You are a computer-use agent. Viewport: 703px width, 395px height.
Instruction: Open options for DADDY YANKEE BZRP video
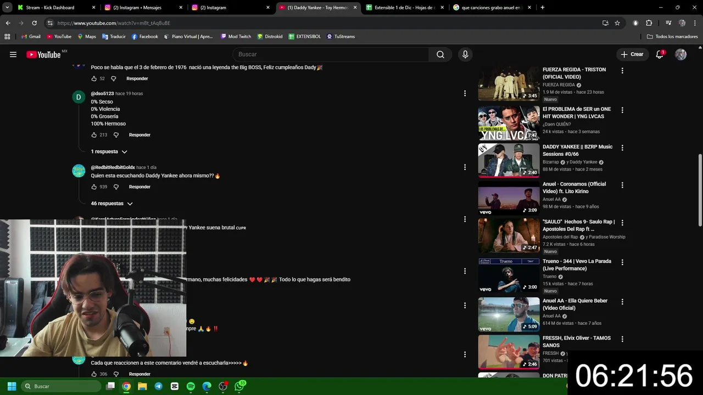pos(622,148)
